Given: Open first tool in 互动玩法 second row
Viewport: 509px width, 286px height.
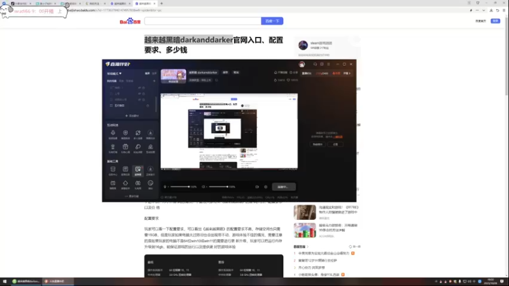Looking at the screenshot, I should tap(113, 149).
